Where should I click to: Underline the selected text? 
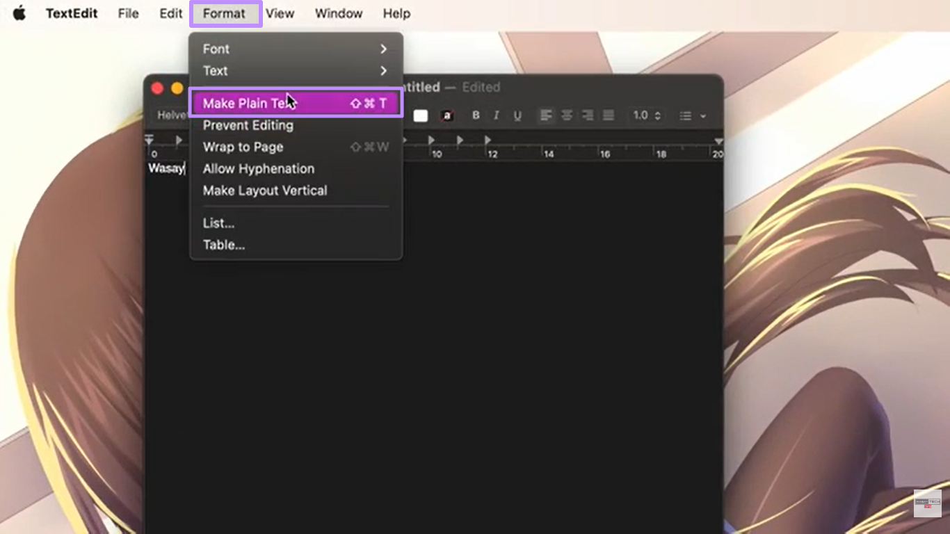click(x=517, y=115)
